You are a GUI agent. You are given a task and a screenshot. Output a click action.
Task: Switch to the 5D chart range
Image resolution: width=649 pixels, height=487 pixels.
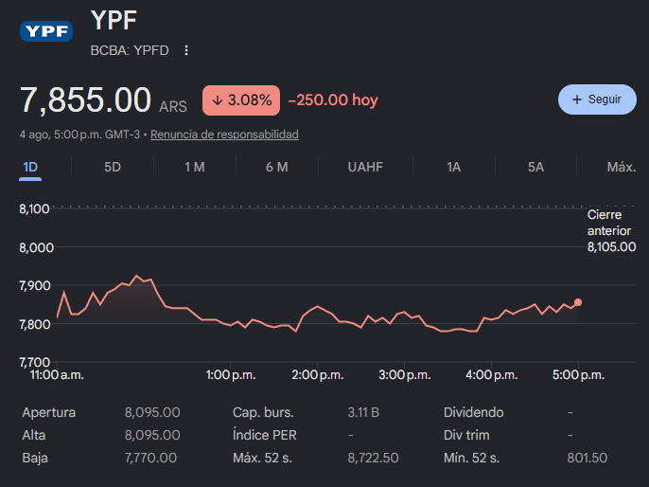tap(113, 167)
